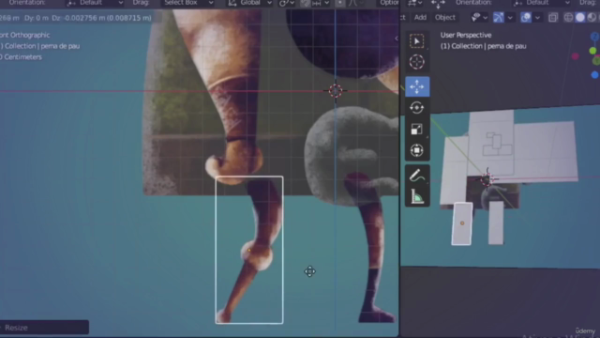Toggle viewport gizmos visibility
Viewport: 600px width, 338px height.
tap(498, 18)
